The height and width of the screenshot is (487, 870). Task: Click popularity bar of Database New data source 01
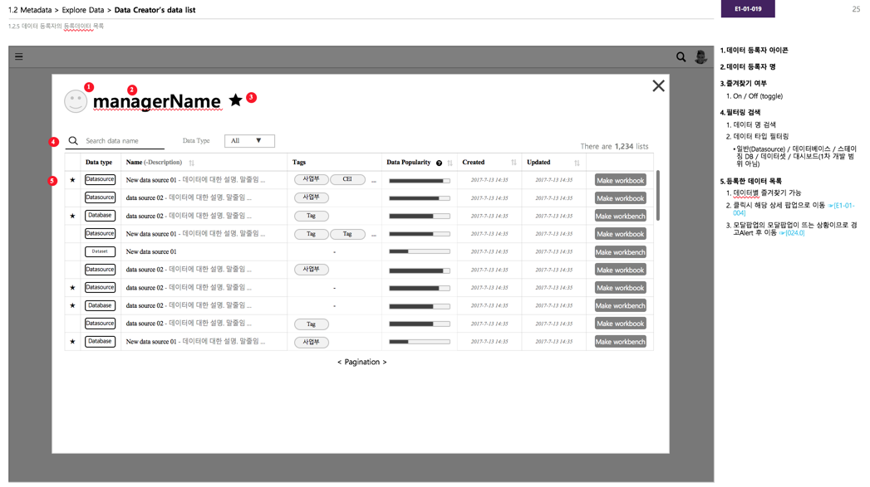point(420,342)
